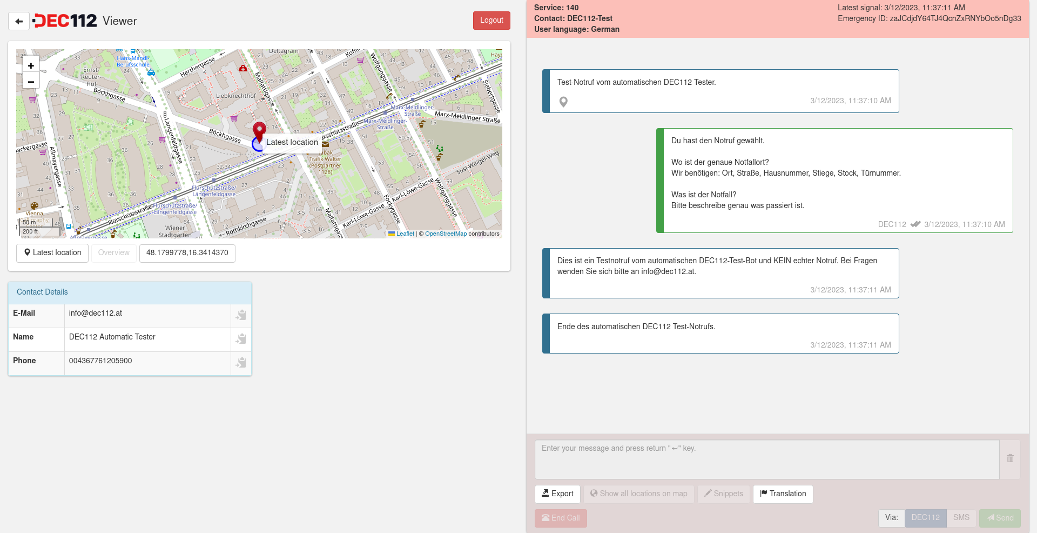End the current call
Viewport: 1037px width, 533px height.
click(x=561, y=518)
